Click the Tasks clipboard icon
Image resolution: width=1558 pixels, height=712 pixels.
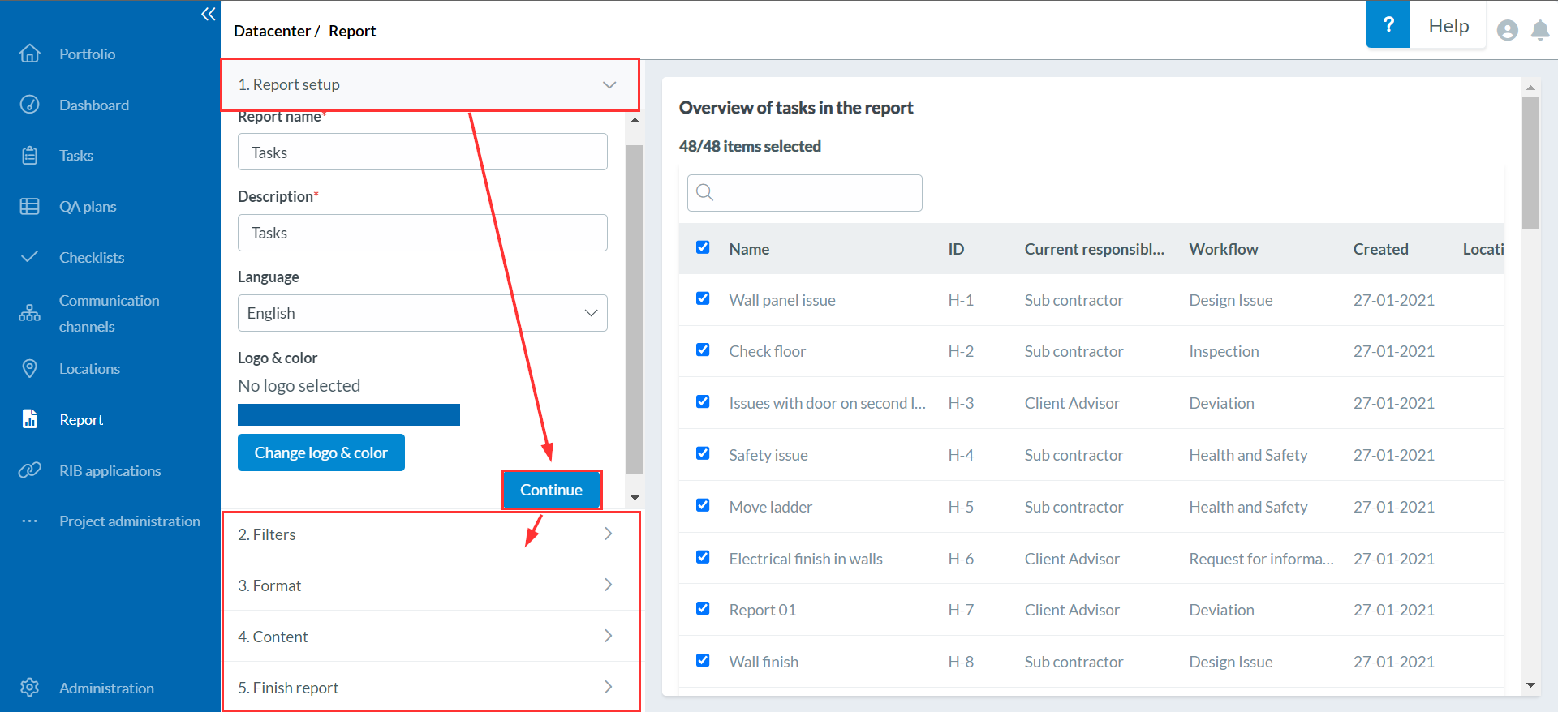point(30,156)
